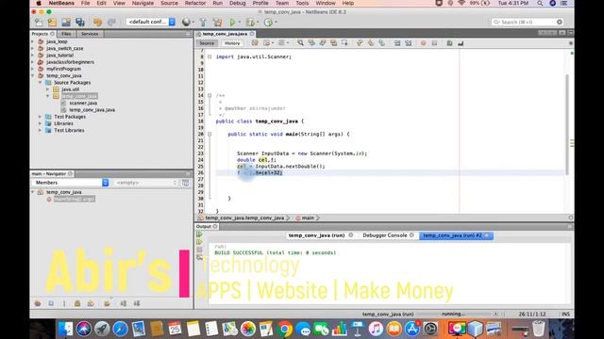Click the Last Edit icon in editor toolbar
The image size is (604, 339).
click(x=255, y=43)
